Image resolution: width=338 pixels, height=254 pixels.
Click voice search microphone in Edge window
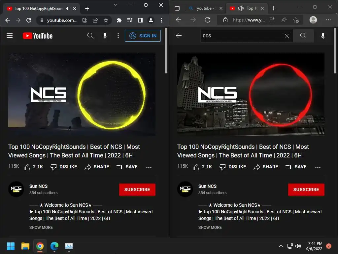click(x=323, y=36)
